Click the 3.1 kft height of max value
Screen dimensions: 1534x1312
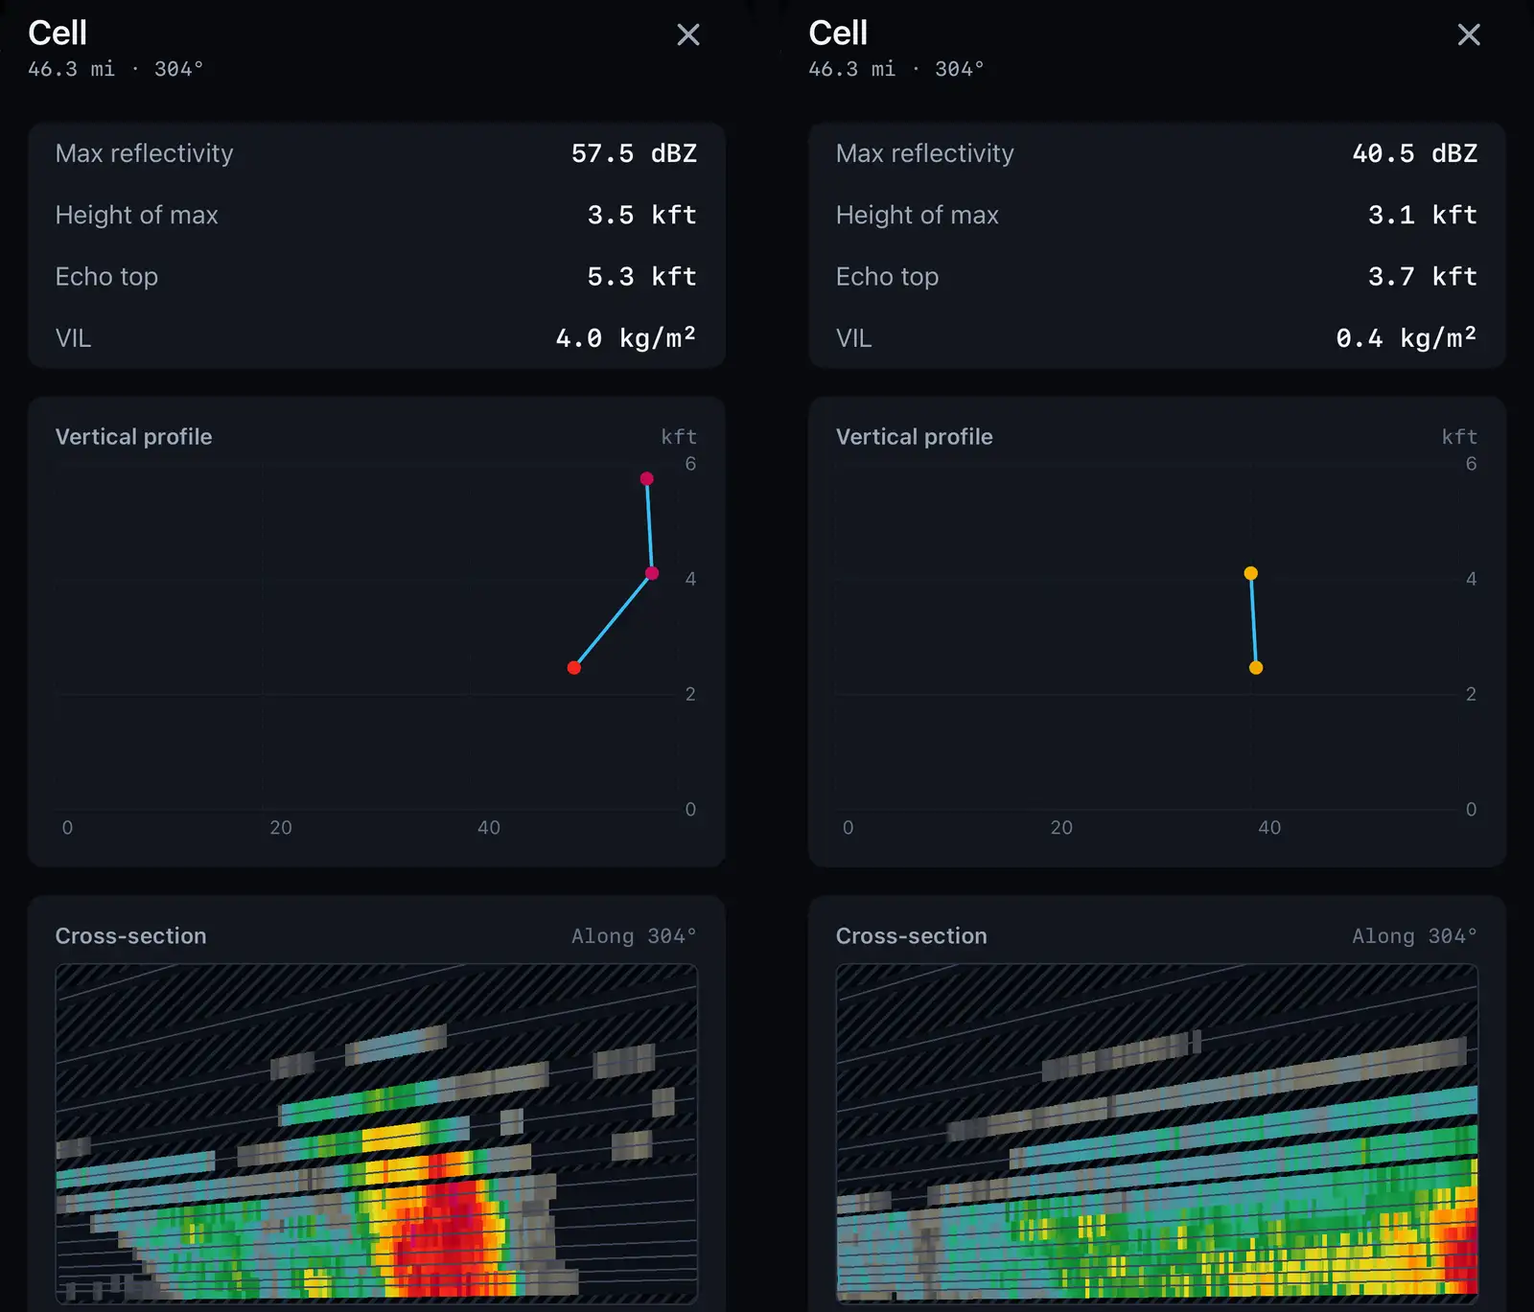click(1422, 215)
